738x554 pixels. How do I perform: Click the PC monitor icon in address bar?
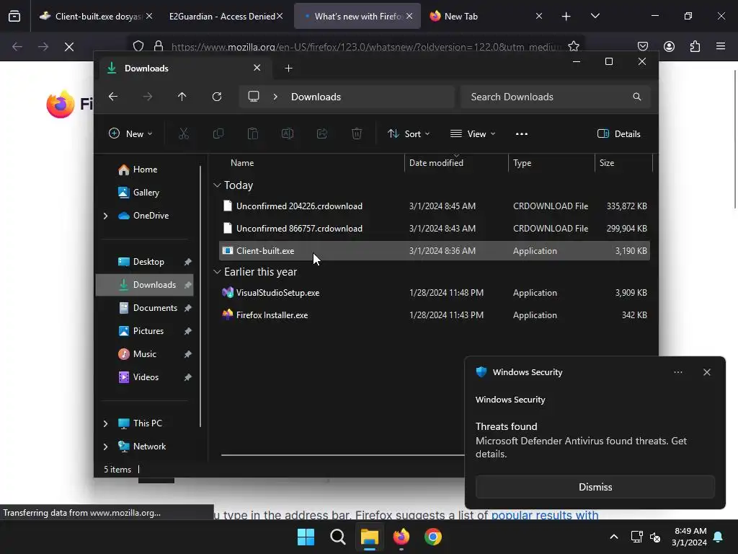pos(254,97)
